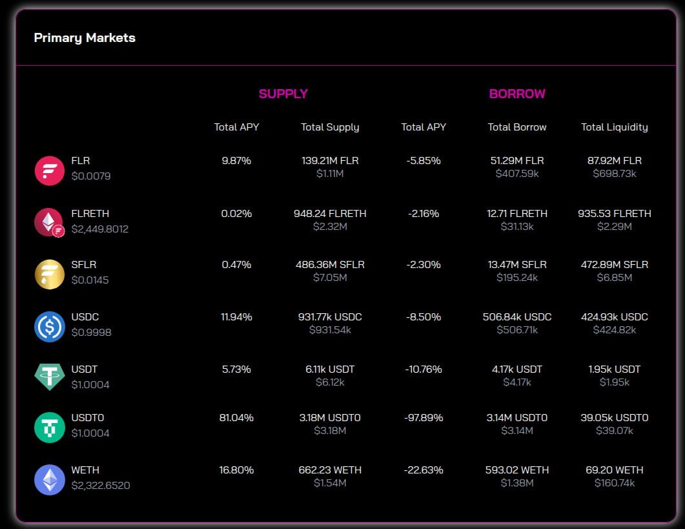Click FLRETH borrow APY -2.16%

424,213
